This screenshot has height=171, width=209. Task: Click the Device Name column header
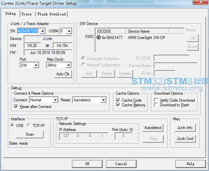147,31
